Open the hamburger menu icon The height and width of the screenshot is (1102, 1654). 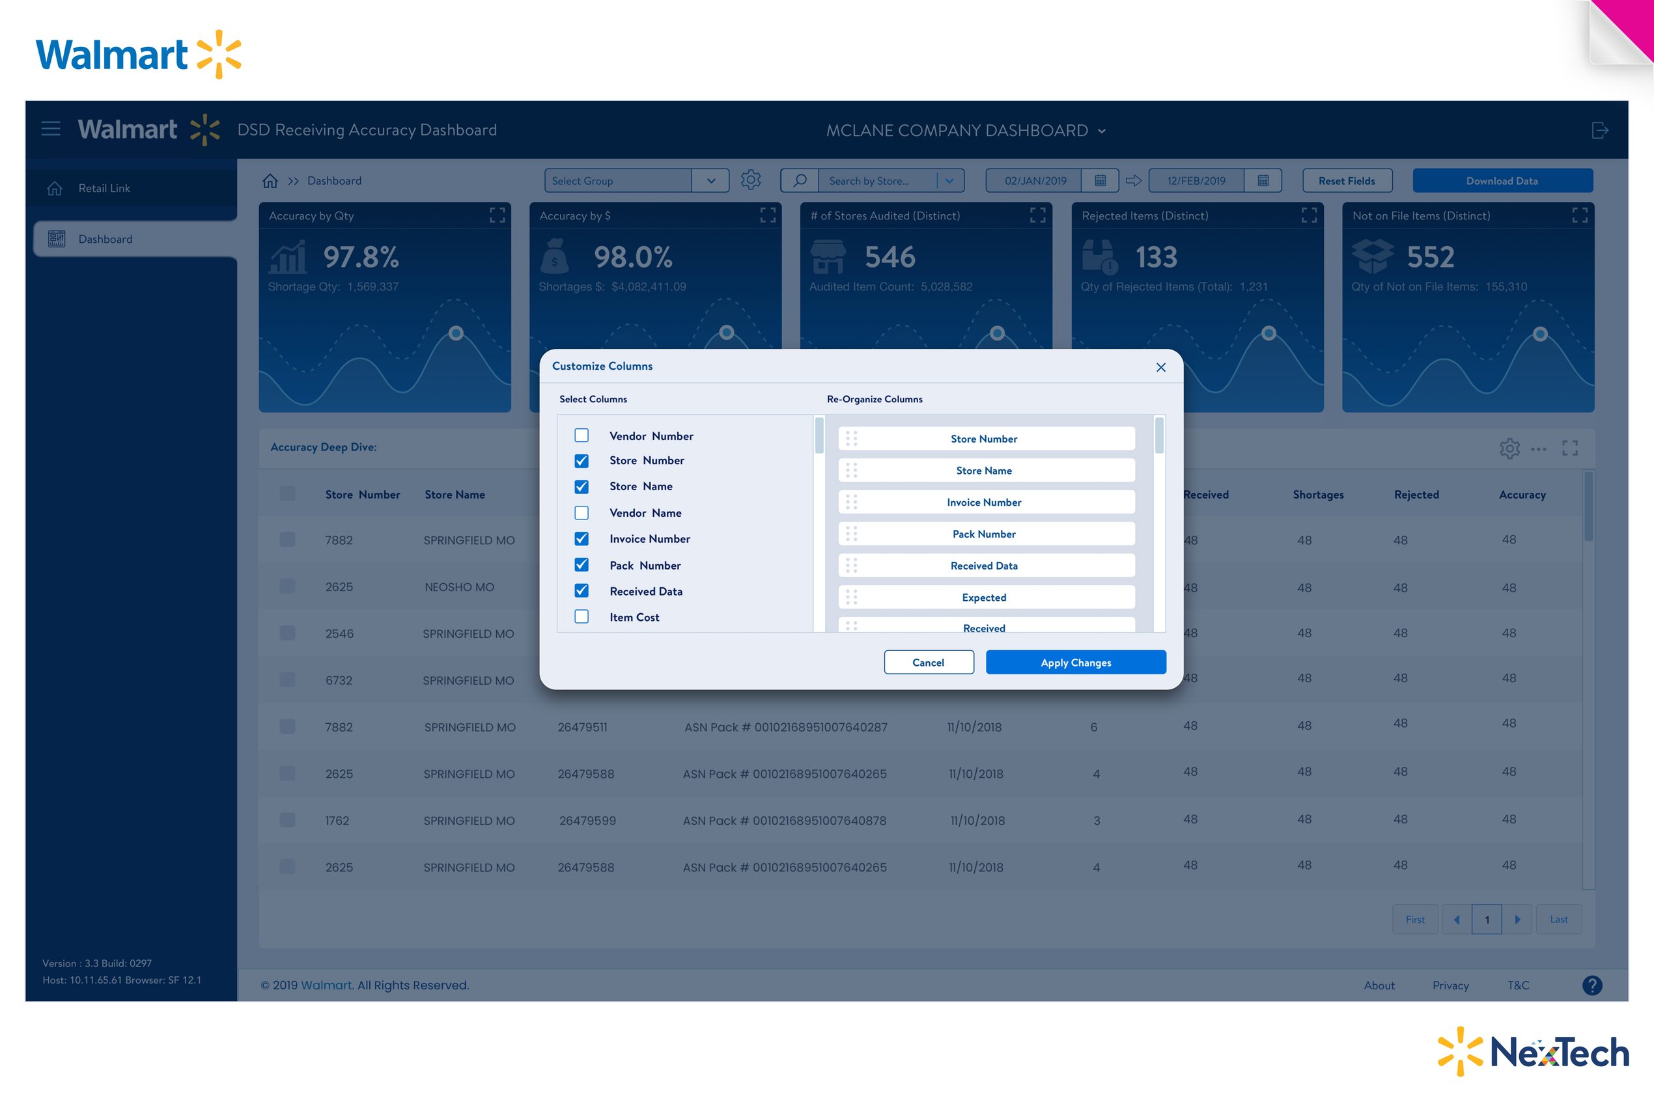51,129
